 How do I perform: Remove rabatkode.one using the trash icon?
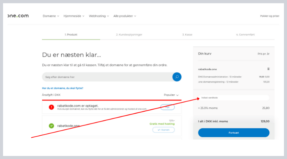tap(268, 69)
